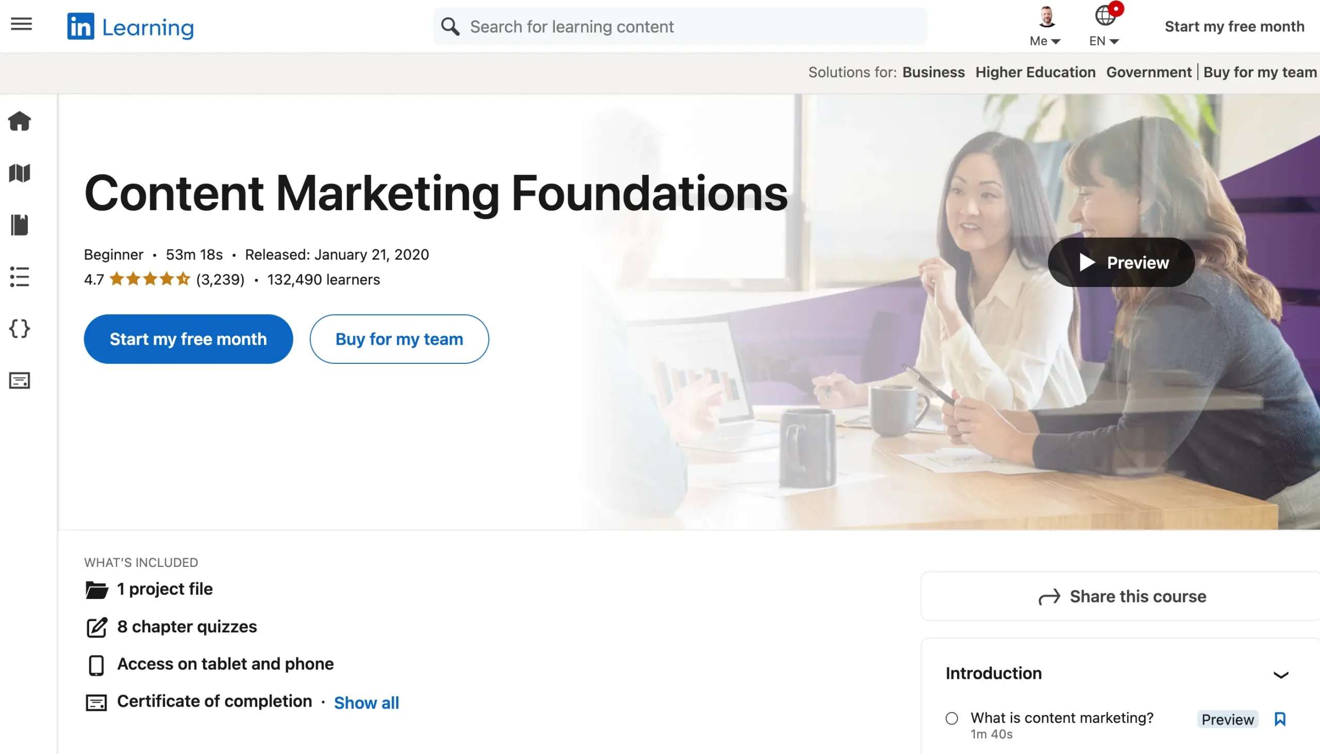Collapse the Introduction section chevron

point(1281,674)
